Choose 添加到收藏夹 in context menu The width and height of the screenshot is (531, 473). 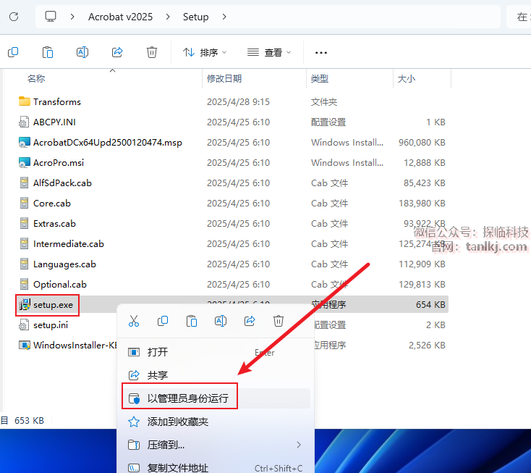coord(216,422)
